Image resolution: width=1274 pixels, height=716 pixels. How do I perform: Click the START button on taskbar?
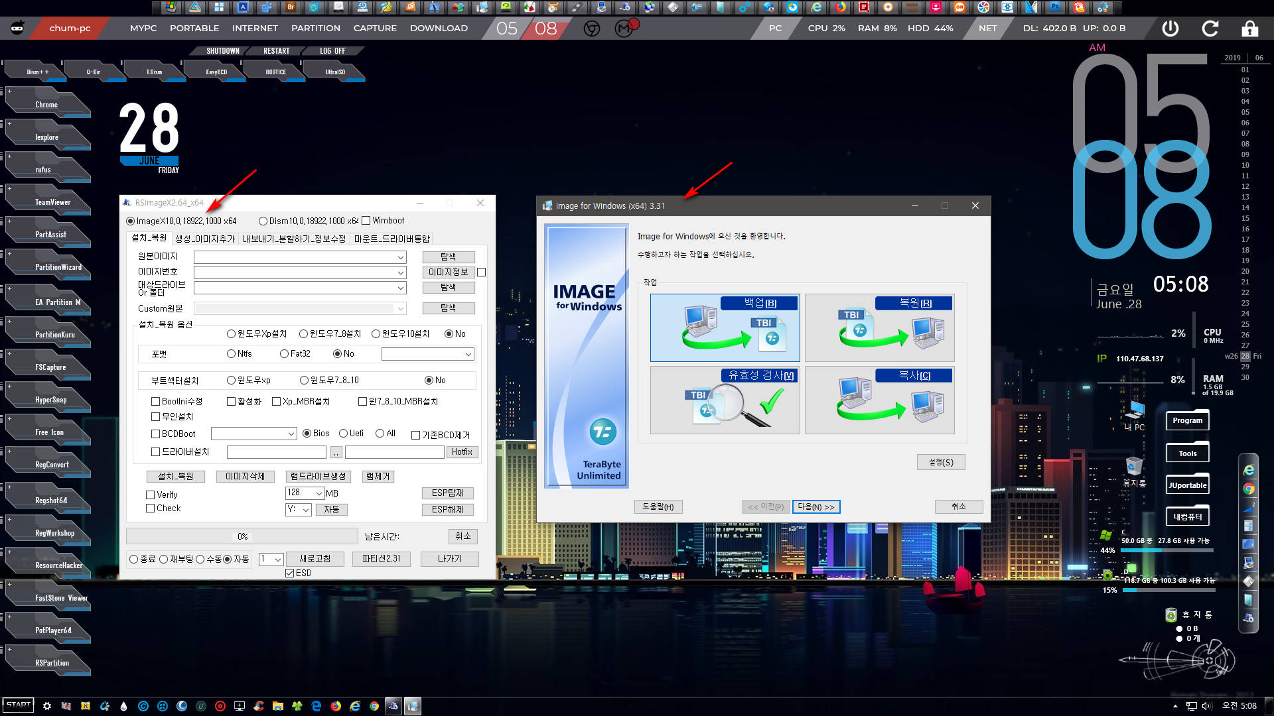point(18,705)
